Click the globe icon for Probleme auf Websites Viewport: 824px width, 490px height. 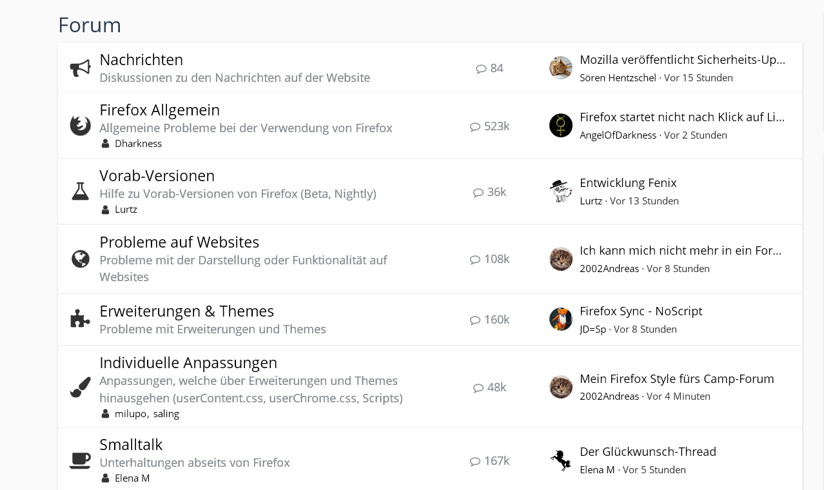[81, 259]
